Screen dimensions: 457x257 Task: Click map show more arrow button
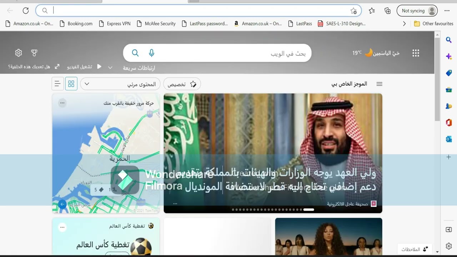[62, 205]
